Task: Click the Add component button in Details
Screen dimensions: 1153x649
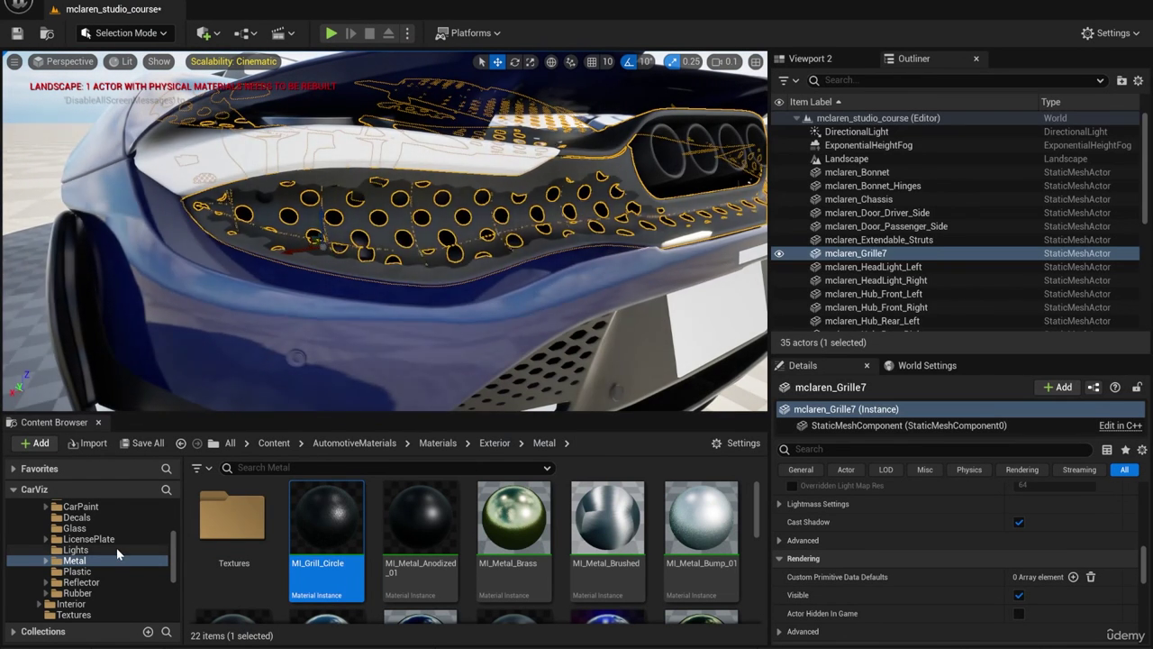Action: (x=1058, y=388)
